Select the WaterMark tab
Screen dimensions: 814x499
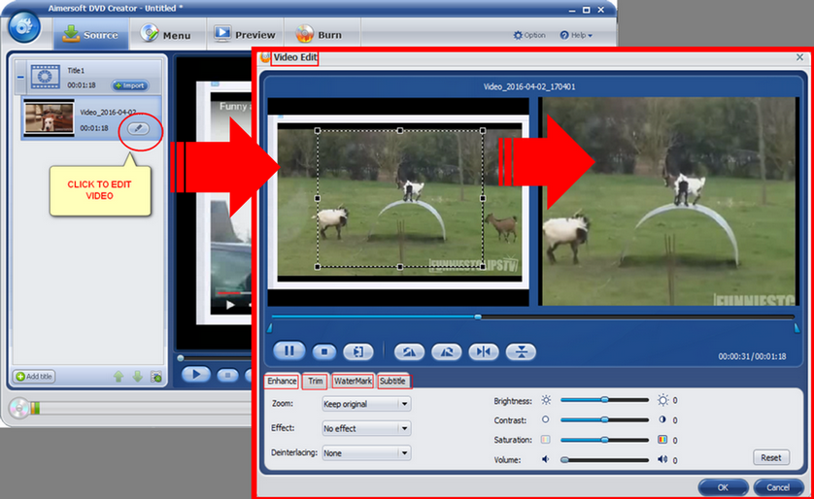pyautogui.click(x=353, y=381)
